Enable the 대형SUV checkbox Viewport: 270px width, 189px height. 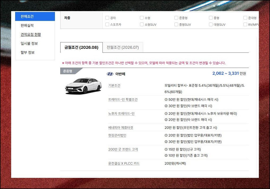[211, 24]
